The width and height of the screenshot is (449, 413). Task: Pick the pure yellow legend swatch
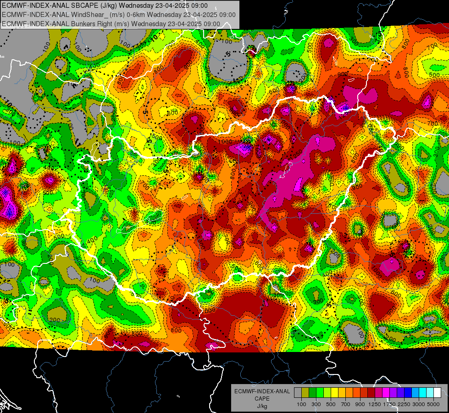(x=334, y=393)
